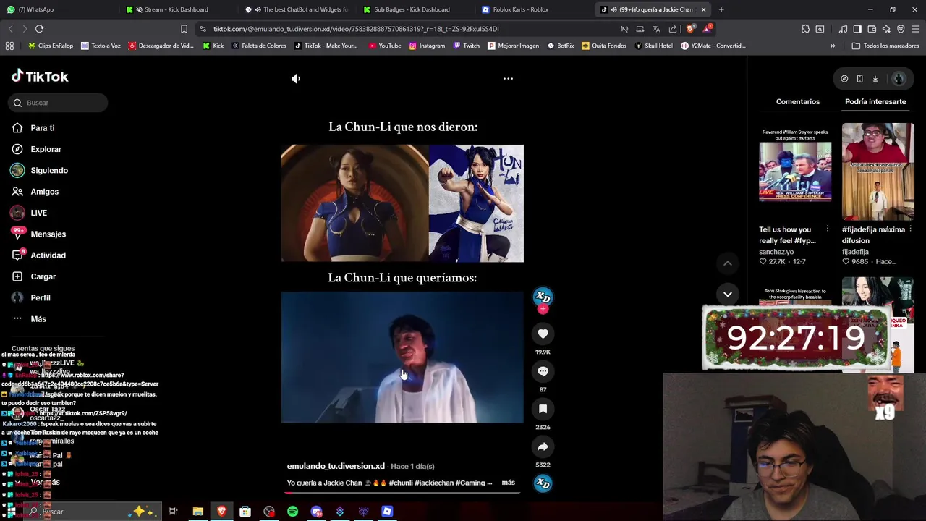
Task: Switch to the Comentarios tab
Action: 798,101
